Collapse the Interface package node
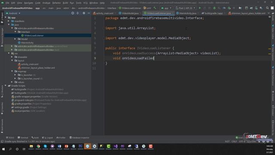Image resolution: width=275 pixels, height=155 pixels. pos(15,32)
